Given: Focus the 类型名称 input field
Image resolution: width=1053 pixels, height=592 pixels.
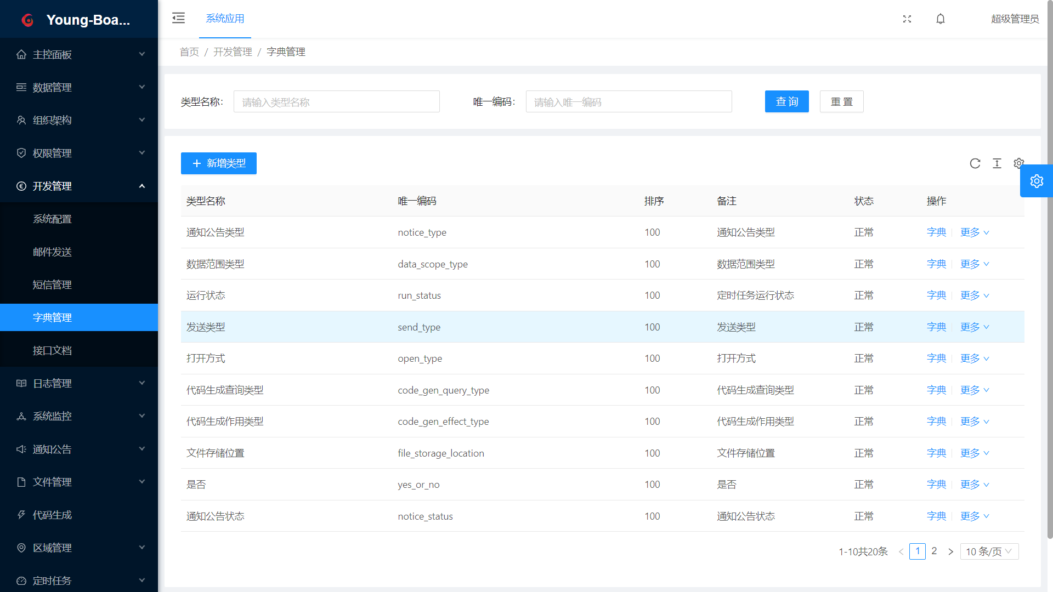Looking at the screenshot, I should [x=336, y=102].
